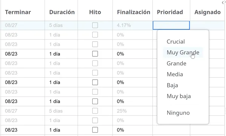Image resolution: width=226 pixels, height=136 pixels.
Task: Select the 5 días duration cell in first row
Action: point(61,25)
